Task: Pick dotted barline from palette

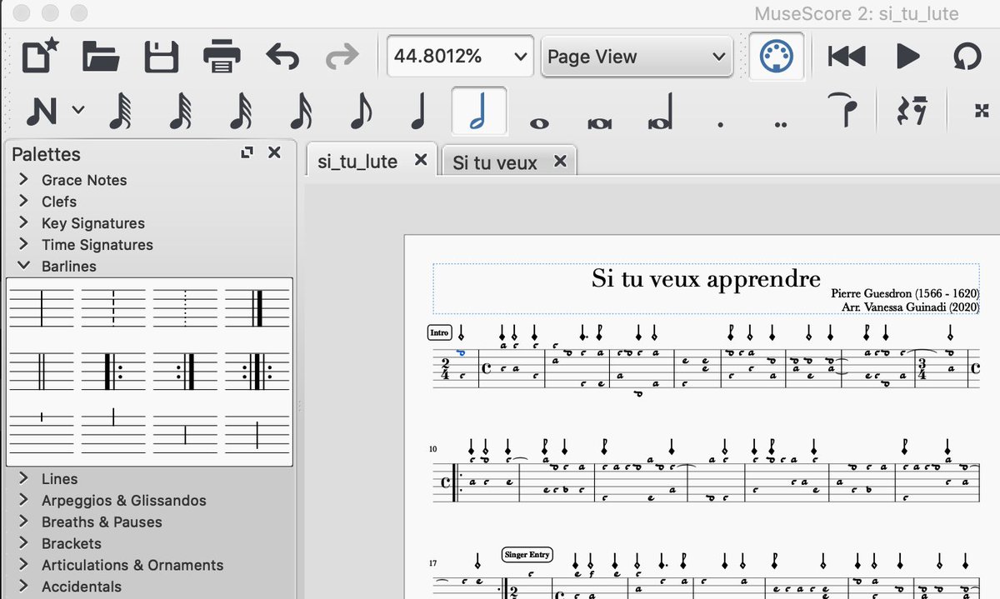Action: 185,307
